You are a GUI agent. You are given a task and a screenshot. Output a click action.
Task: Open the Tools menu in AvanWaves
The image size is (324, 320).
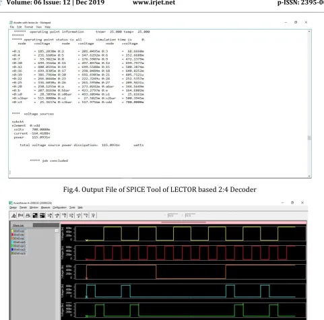coord(72,207)
